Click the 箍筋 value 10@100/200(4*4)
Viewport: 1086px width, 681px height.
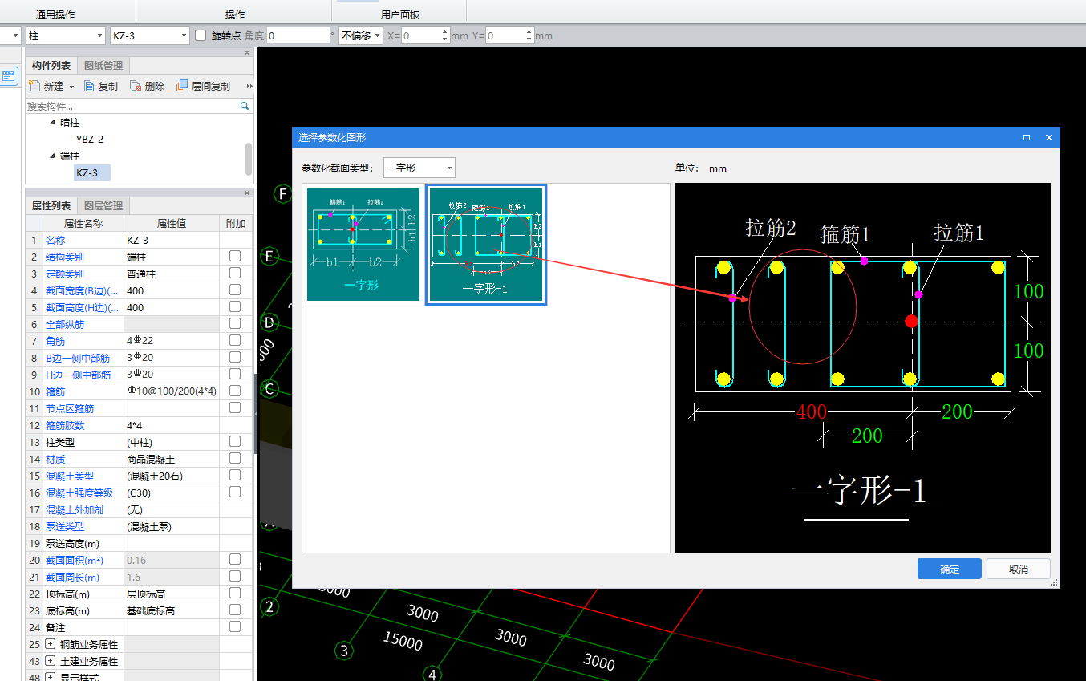(x=172, y=391)
